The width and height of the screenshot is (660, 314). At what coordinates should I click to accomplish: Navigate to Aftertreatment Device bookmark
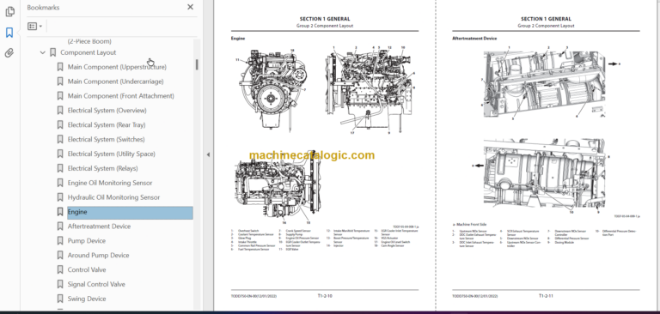click(x=99, y=226)
